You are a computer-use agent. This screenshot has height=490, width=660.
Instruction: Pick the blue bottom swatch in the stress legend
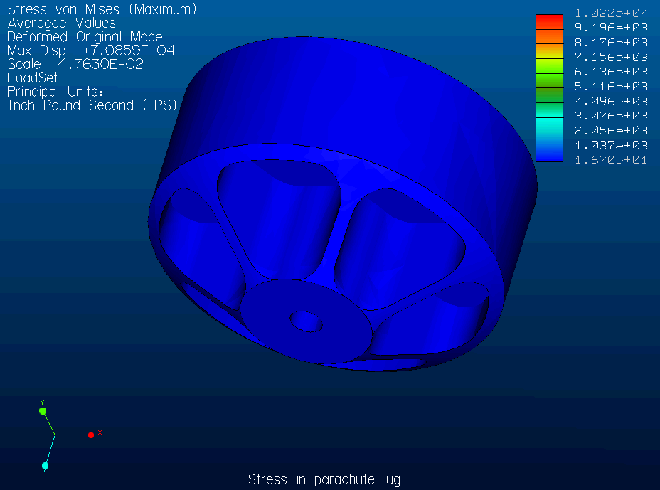(549, 154)
